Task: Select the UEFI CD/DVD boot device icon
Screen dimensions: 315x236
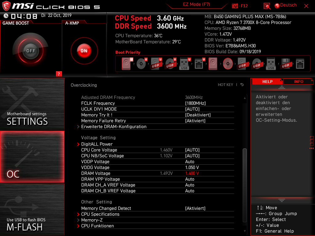Action: click(142, 64)
